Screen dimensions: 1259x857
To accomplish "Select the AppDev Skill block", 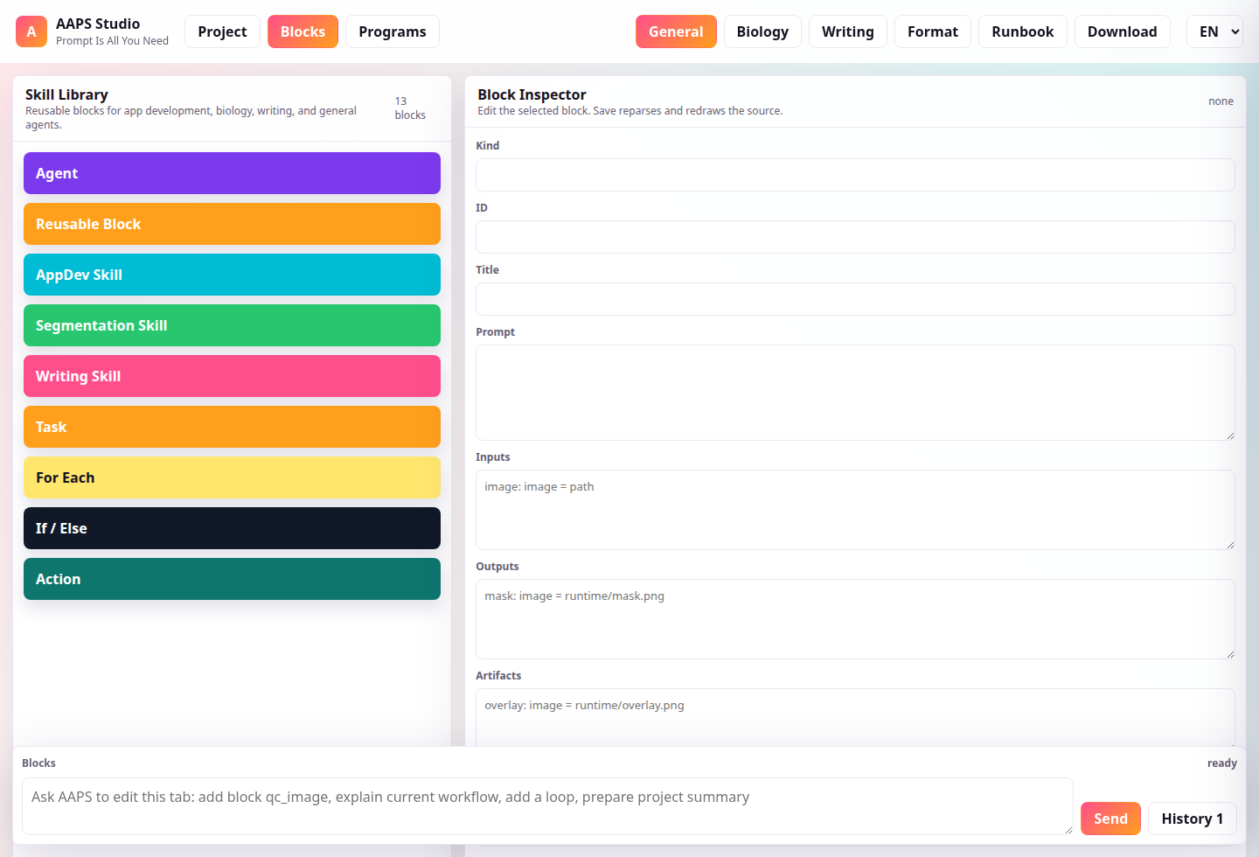I will 232,275.
